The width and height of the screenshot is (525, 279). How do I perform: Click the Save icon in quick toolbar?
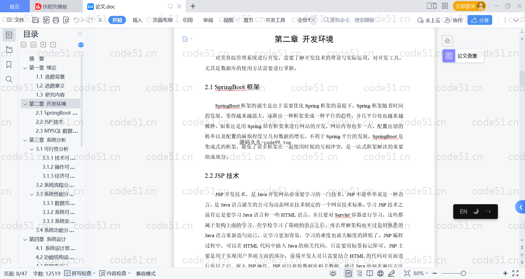tap(36, 20)
